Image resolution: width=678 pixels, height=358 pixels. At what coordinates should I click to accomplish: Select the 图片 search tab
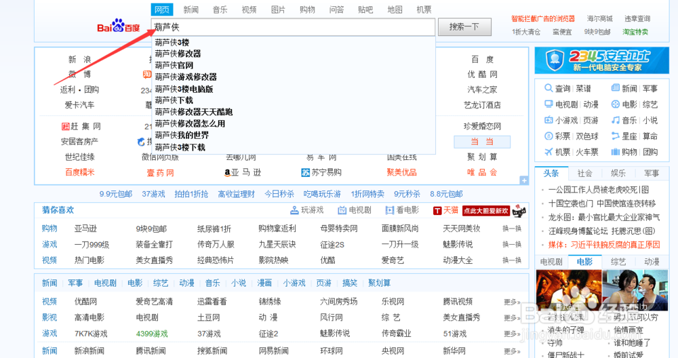[278, 9]
